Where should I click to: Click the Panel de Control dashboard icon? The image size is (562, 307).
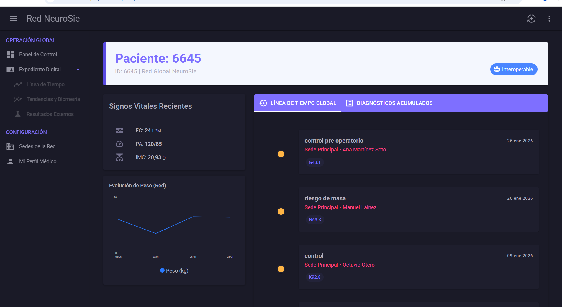pyautogui.click(x=10, y=55)
